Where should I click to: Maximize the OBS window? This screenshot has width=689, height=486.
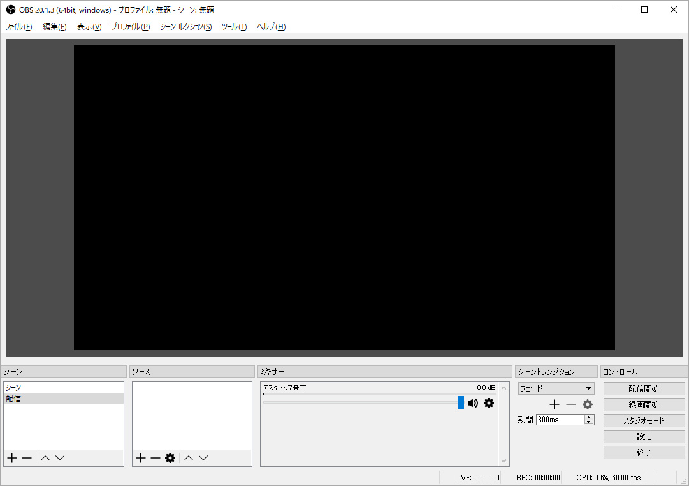[x=644, y=10]
